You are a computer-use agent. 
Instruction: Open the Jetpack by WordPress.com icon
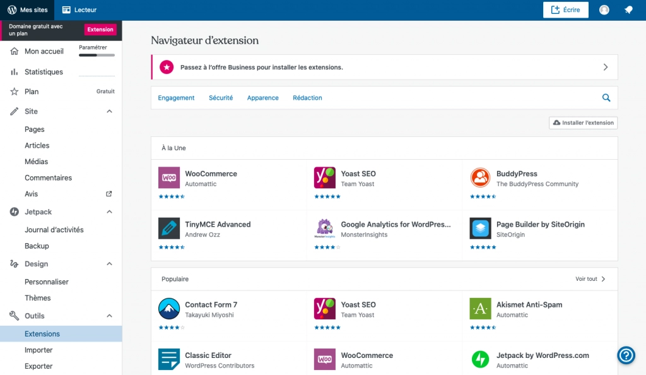click(480, 359)
